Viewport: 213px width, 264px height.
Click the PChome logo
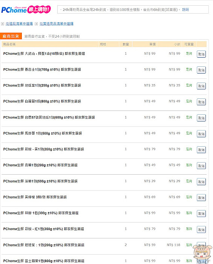[14, 10]
